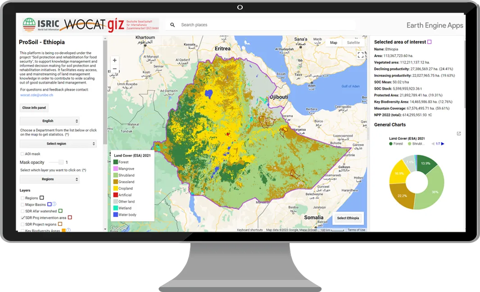Go to next chart with the arrow
Viewport: 480px width, 292px height.
tap(443, 144)
